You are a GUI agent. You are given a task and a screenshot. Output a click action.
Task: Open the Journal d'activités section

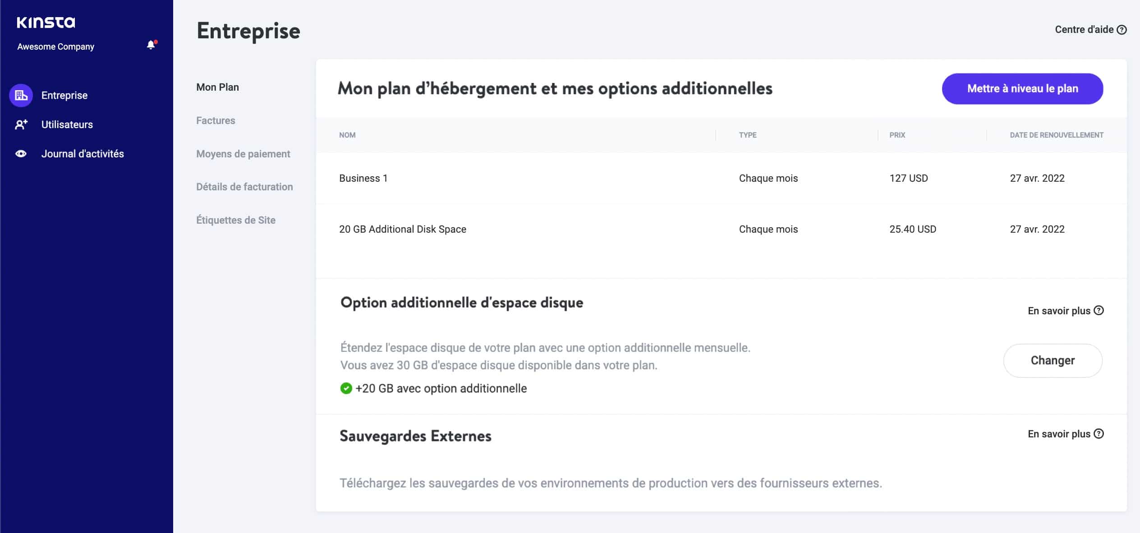(x=82, y=153)
